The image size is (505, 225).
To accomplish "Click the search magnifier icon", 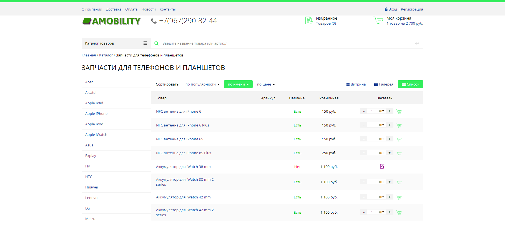I will (156, 43).
